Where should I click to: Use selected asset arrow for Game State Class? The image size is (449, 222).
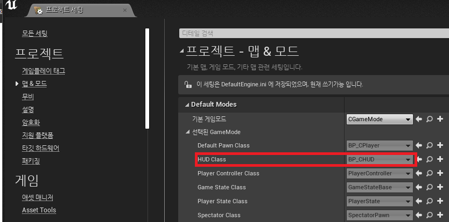click(x=419, y=187)
